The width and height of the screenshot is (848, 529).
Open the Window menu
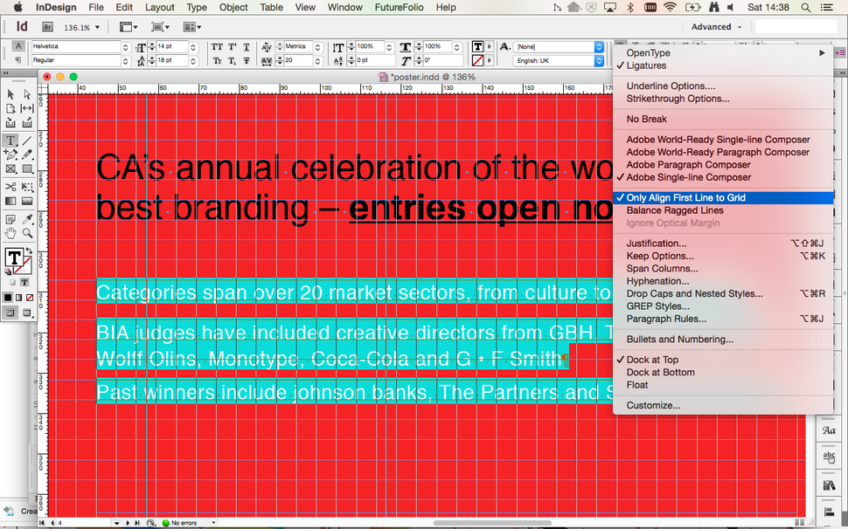345,7
